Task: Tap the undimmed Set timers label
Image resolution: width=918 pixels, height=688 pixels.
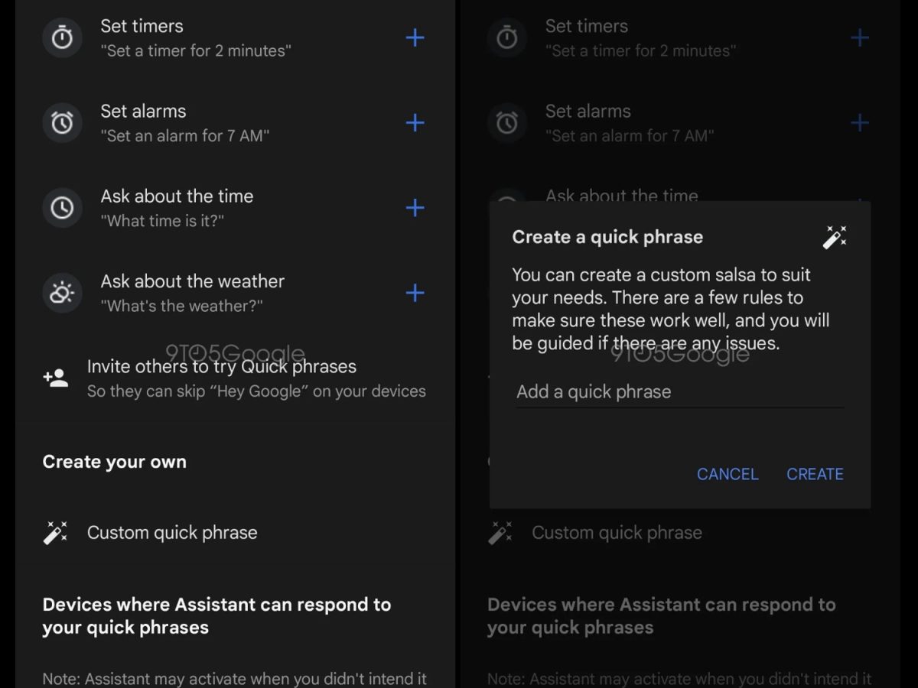Action: coord(142,26)
